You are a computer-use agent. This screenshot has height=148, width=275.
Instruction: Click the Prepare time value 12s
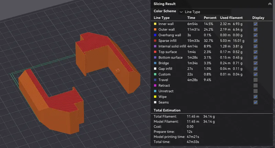point(189,132)
